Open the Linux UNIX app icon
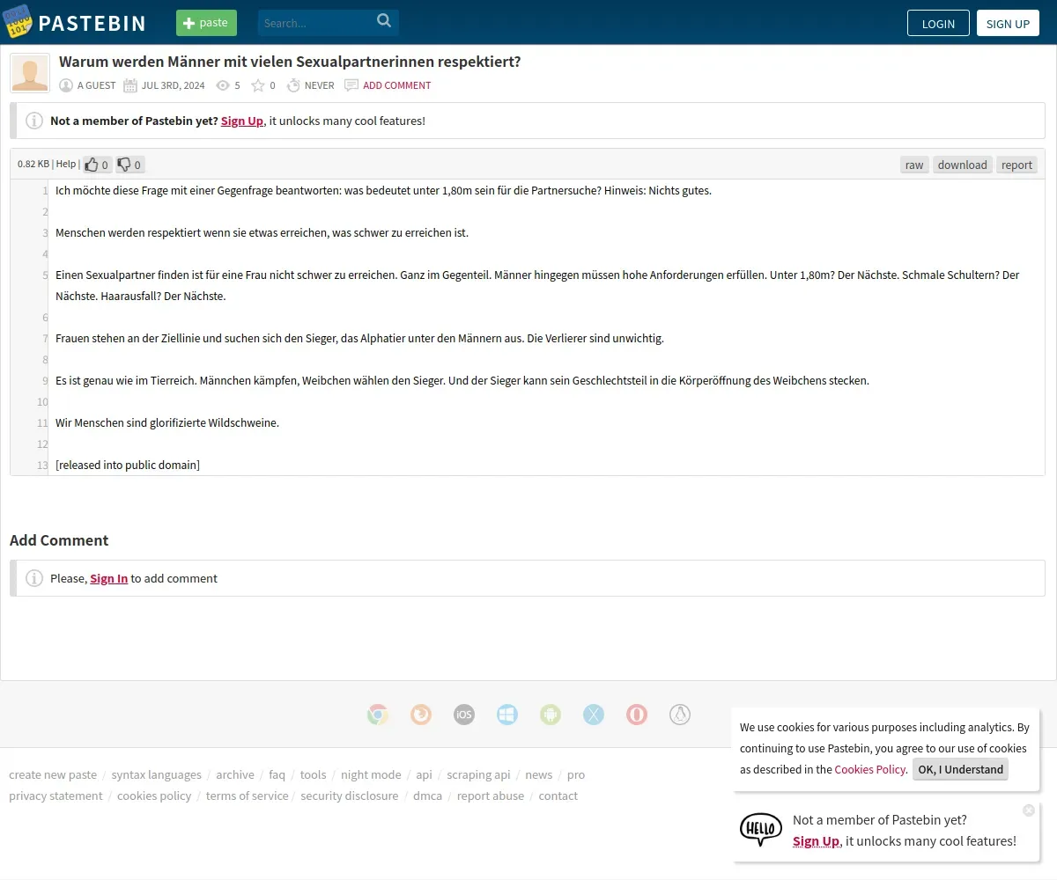 coord(680,715)
